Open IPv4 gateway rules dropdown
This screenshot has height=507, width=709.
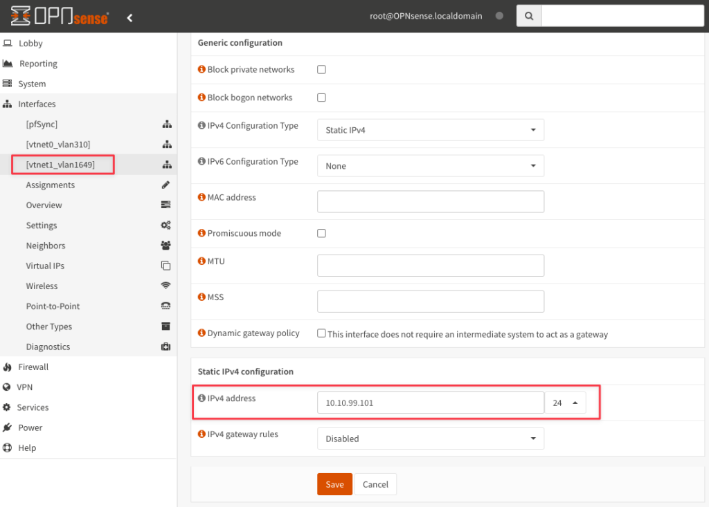tap(431, 439)
